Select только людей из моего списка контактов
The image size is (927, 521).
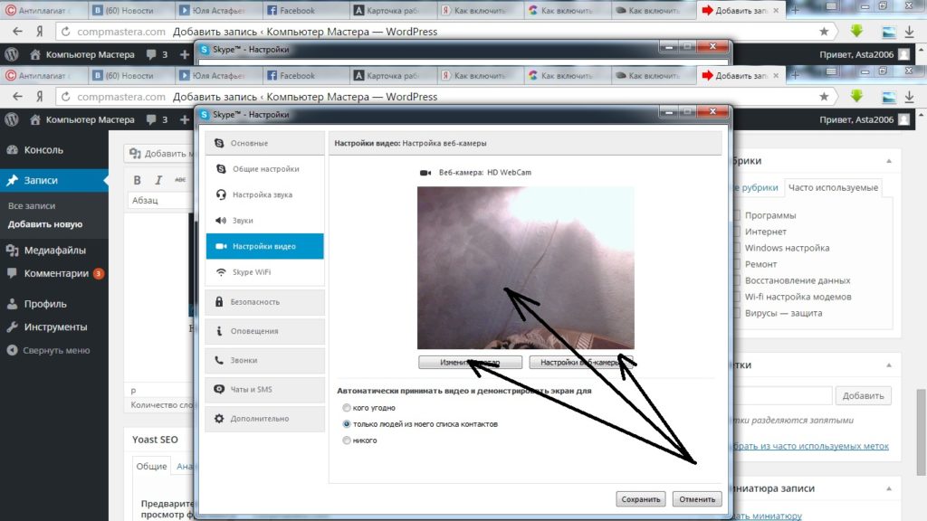click(x=347, y=424)
